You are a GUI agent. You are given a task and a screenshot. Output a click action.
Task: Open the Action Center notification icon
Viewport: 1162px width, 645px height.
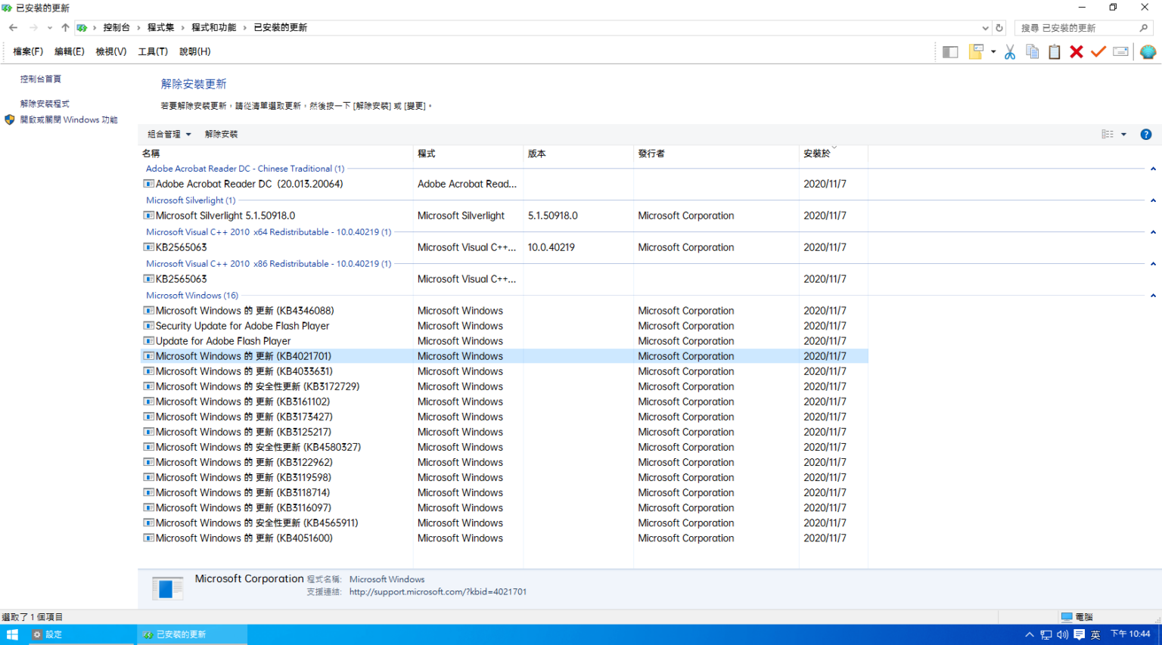[x=1079, y=634]
